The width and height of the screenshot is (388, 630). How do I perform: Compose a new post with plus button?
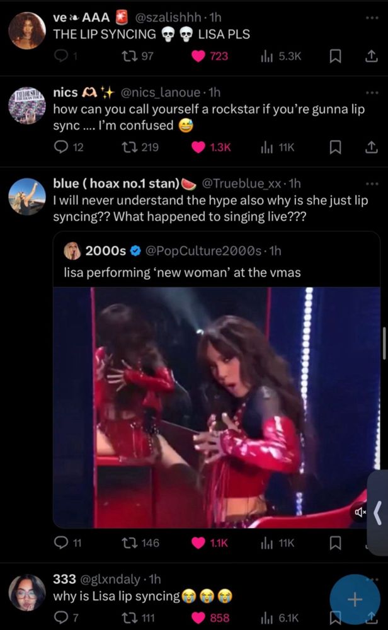point(355,600)
